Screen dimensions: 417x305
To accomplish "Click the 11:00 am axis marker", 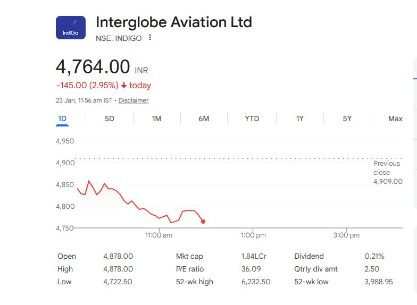I will click(159, 235).
